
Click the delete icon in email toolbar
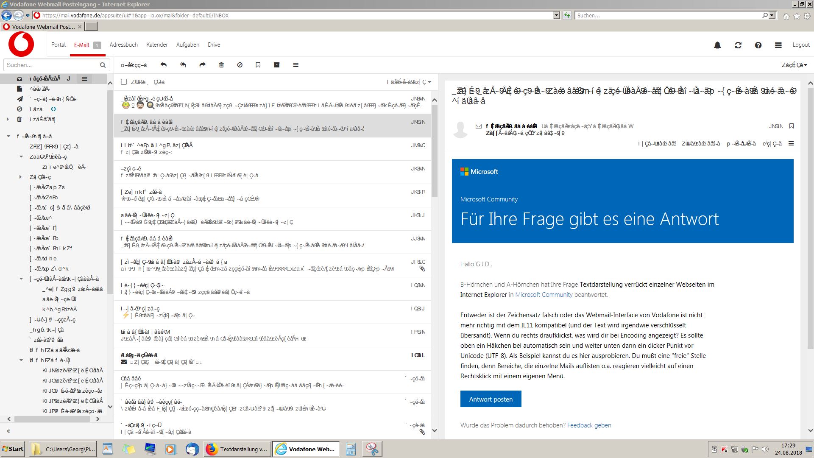[x=221, y=65]
